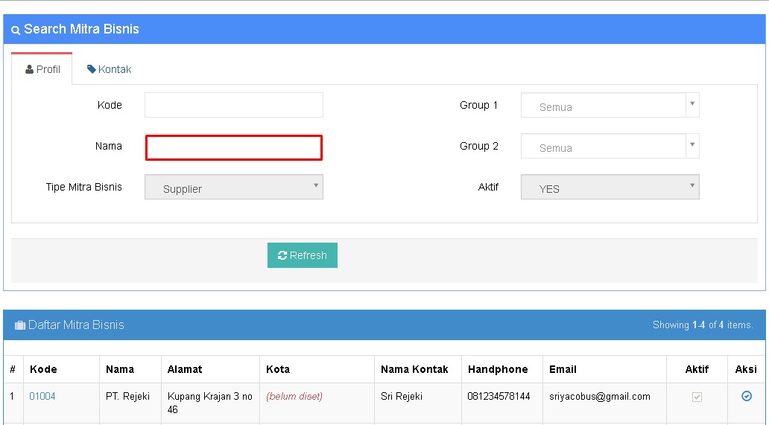Select the Profil tab

(x=42, y=69)
